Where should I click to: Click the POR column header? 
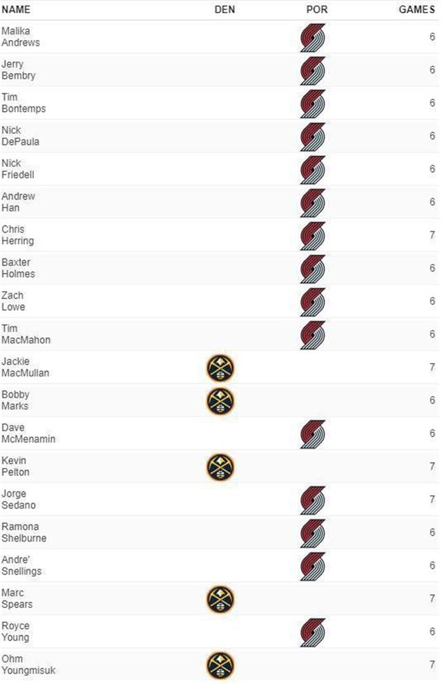point(317,10)
